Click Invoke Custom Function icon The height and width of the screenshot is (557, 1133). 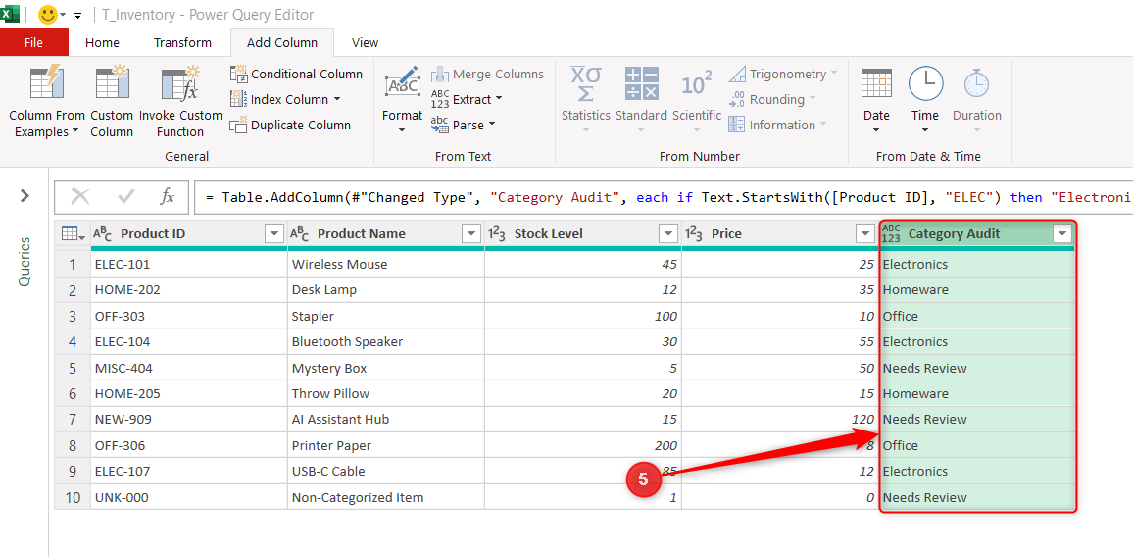coord(180,84)
